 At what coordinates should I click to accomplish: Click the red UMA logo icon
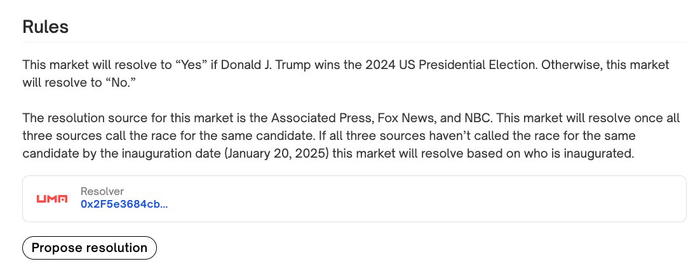52,199
